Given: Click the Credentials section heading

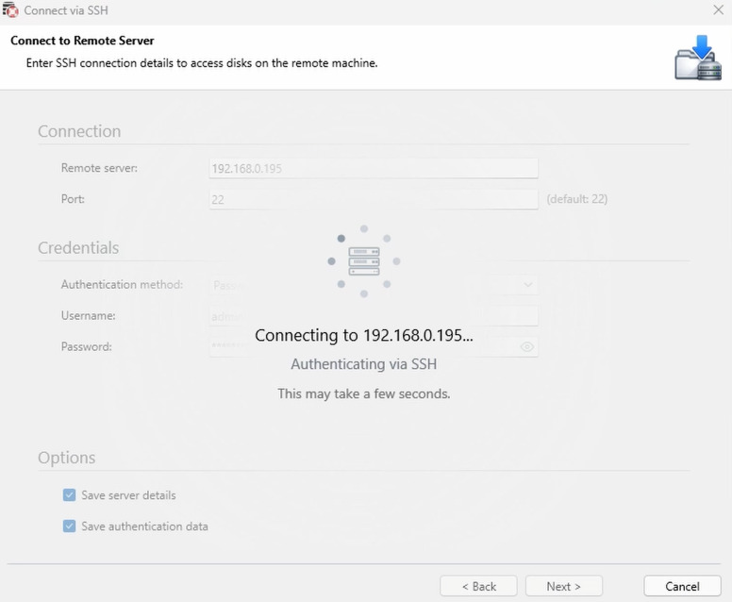Looking at the screenshot, I should point(78,247).
